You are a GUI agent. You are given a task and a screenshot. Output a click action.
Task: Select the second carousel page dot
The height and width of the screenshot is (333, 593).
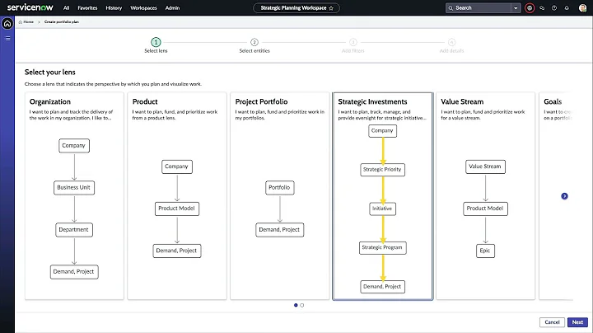pos(302,305)
